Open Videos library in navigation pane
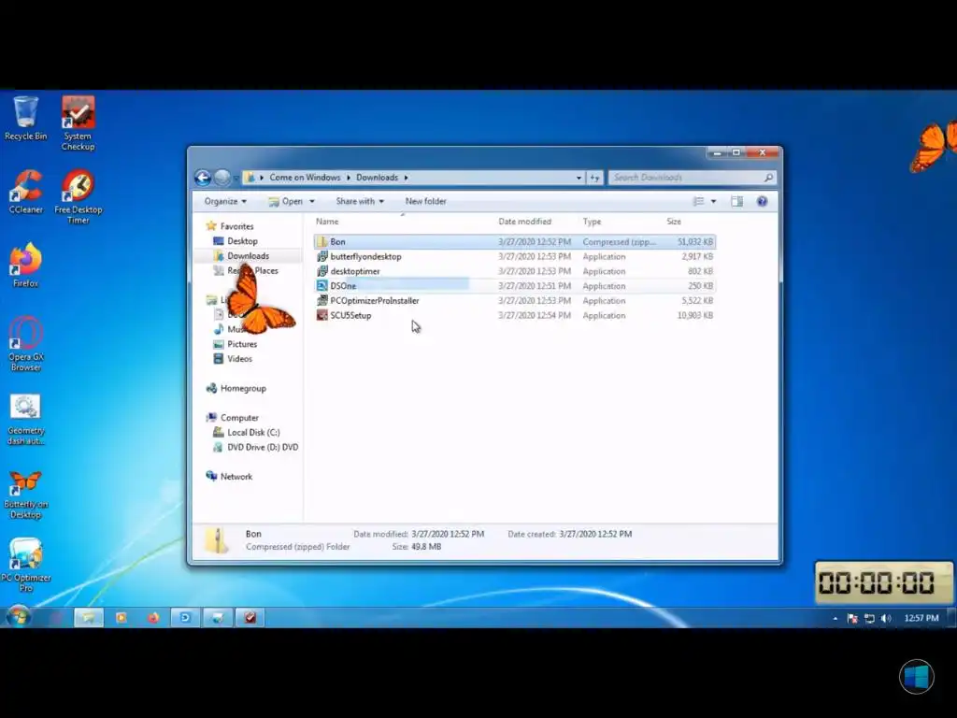 (233, 359)
